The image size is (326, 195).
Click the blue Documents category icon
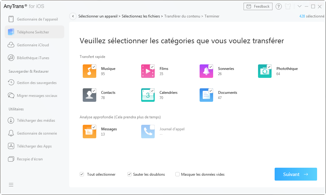206,95
